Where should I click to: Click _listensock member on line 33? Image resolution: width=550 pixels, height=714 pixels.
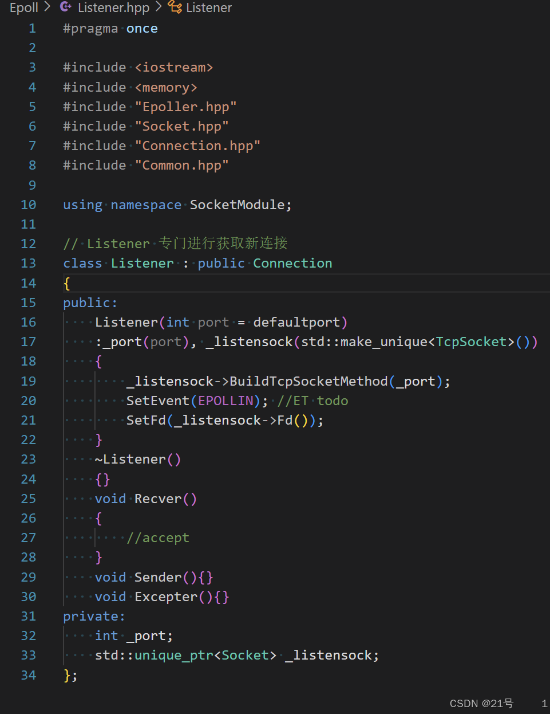click(328, 655)
